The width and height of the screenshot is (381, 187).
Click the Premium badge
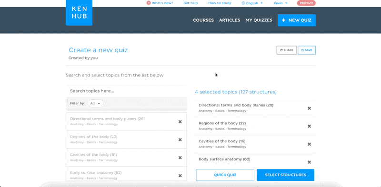click(306, 3)
